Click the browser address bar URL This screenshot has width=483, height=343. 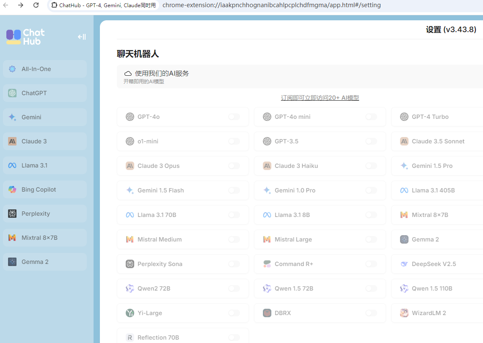[271, 5]
